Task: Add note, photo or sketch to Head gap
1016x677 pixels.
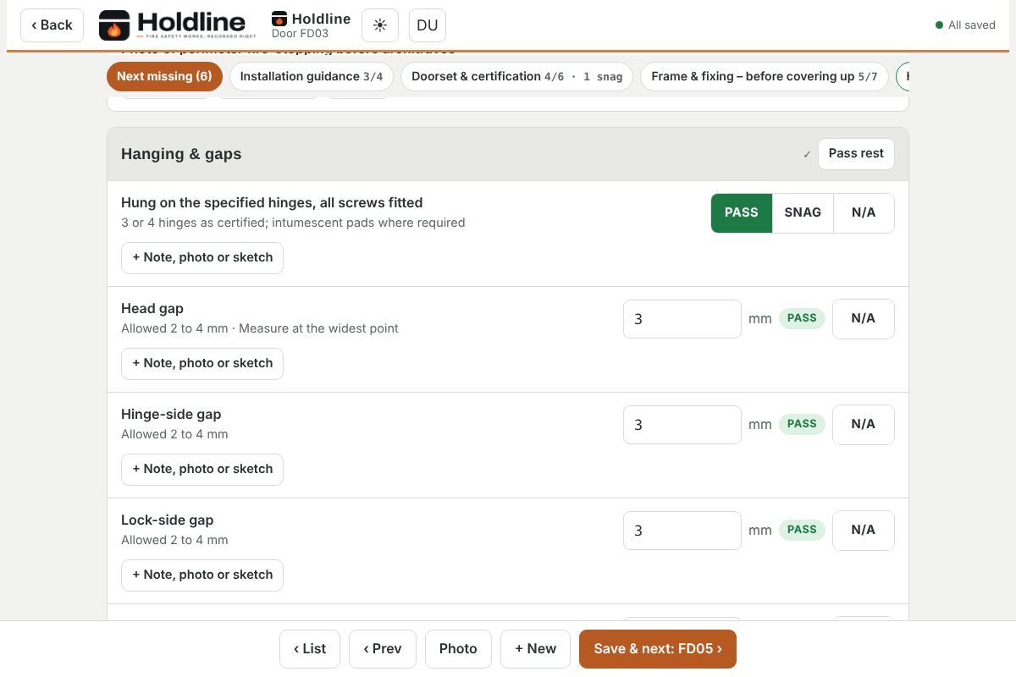Action: coord(202,364)
